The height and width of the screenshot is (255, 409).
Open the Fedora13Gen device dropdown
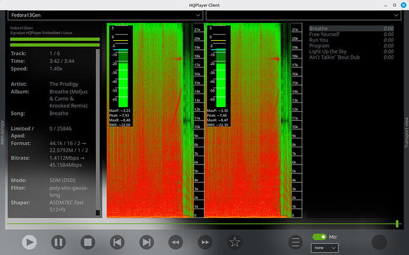point(106,15)
